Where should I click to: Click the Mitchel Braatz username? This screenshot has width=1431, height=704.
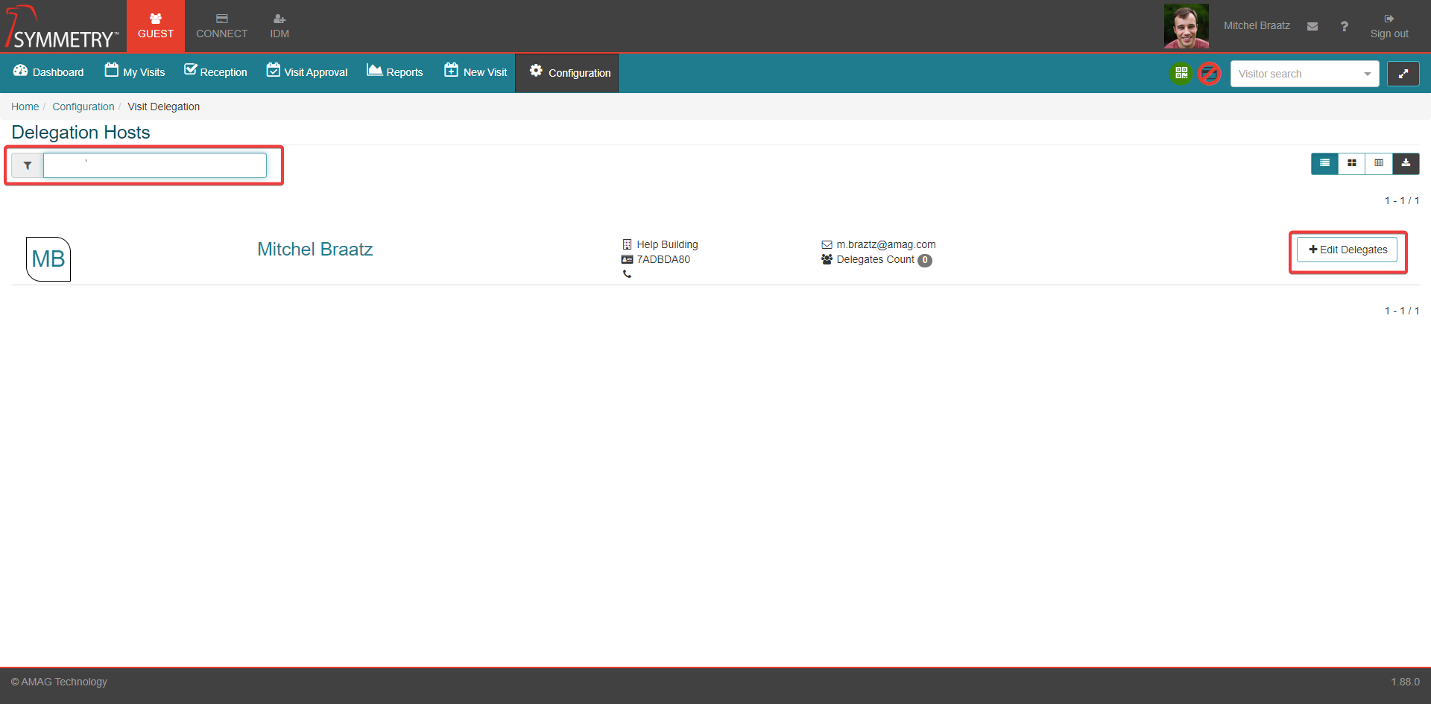1257,25
